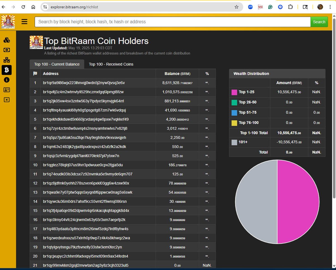Open the ID card sidebar icon
The image size is (336, 270).
pyautogui.click(x=7, y=90)
